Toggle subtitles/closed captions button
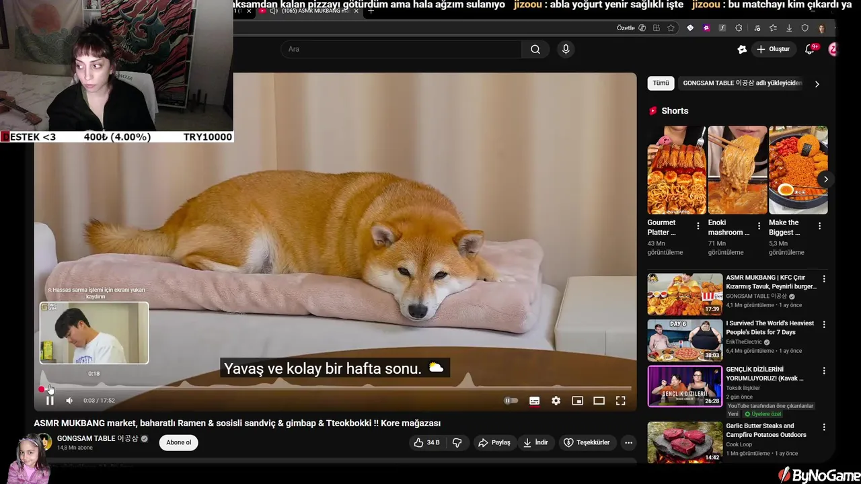 [534, 401]
